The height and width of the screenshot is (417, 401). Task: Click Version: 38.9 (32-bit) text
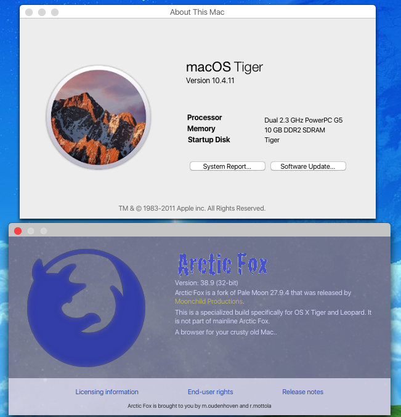click(x=206, y=283)
